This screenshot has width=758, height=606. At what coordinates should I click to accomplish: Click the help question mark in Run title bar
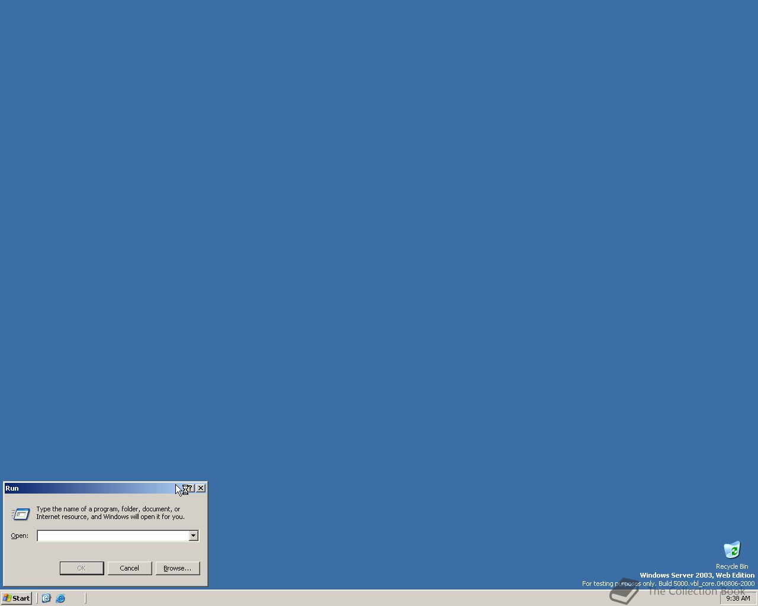189,488
